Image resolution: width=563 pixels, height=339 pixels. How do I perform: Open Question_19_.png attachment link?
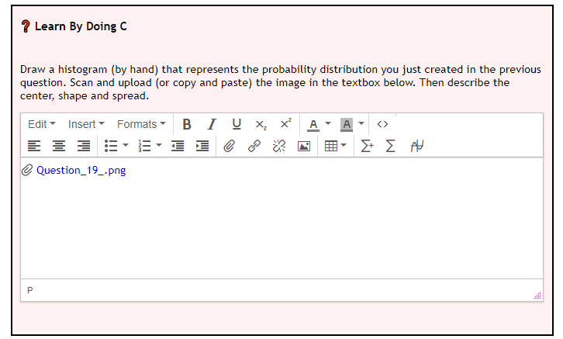81,170
